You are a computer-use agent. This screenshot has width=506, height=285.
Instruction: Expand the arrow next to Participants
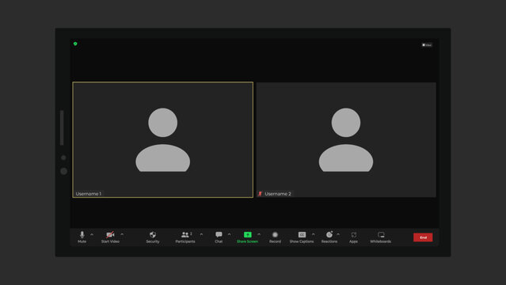pos(201,234)
